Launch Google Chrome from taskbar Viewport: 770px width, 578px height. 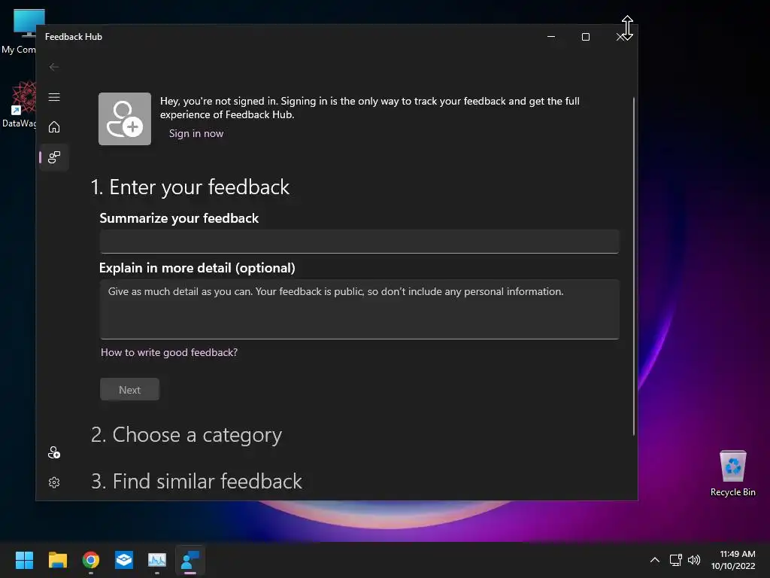pyautogui.click(x=91, y=560)
